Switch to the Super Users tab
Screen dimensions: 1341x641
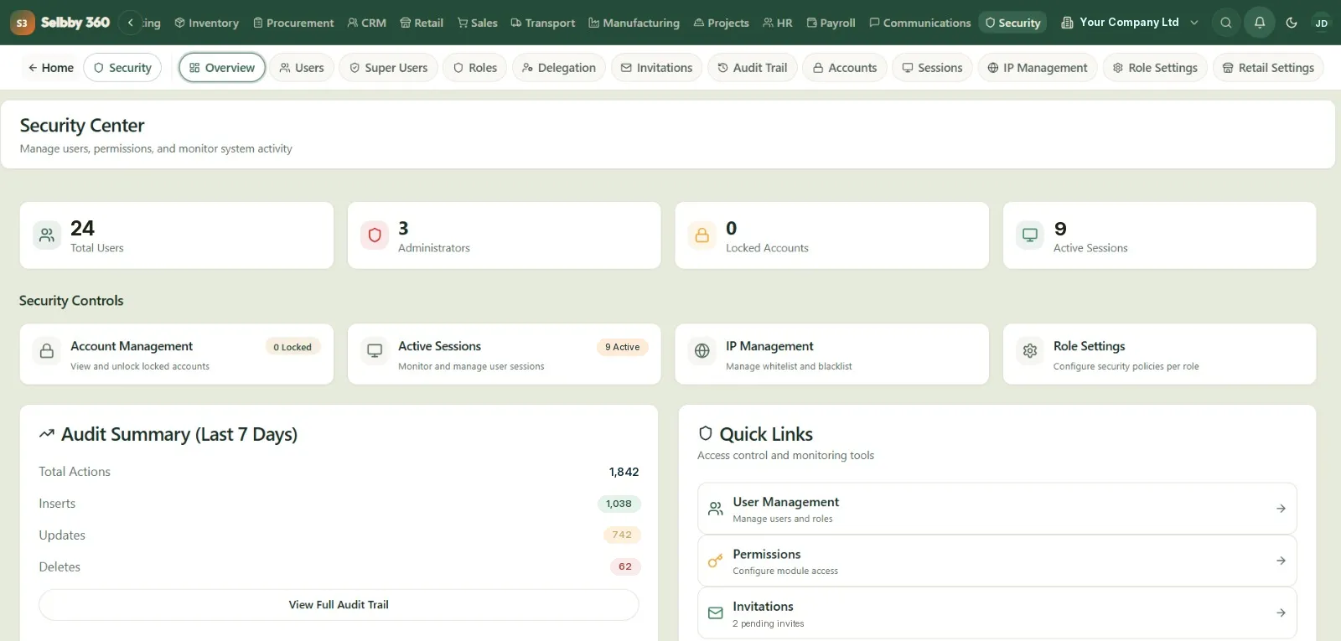[388, 68]
